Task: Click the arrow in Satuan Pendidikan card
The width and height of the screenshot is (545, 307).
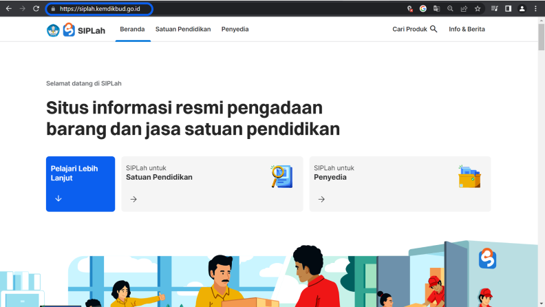Action: point(133,199)
